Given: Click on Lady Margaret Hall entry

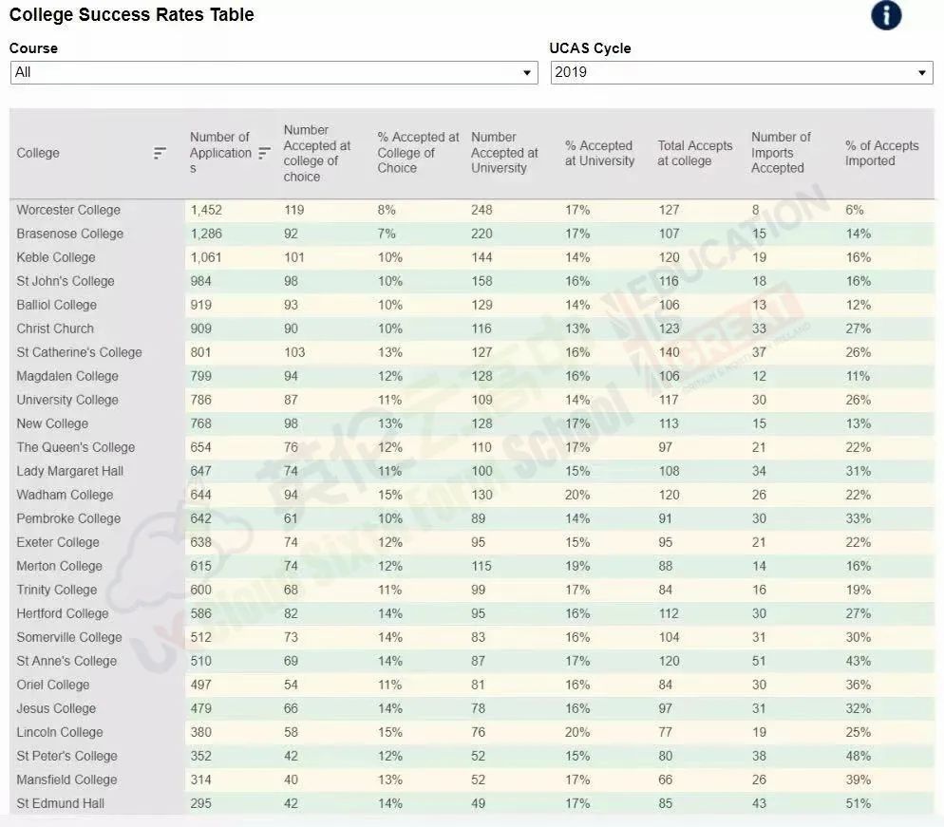Looking at the screenshot, I should point(69,471).
